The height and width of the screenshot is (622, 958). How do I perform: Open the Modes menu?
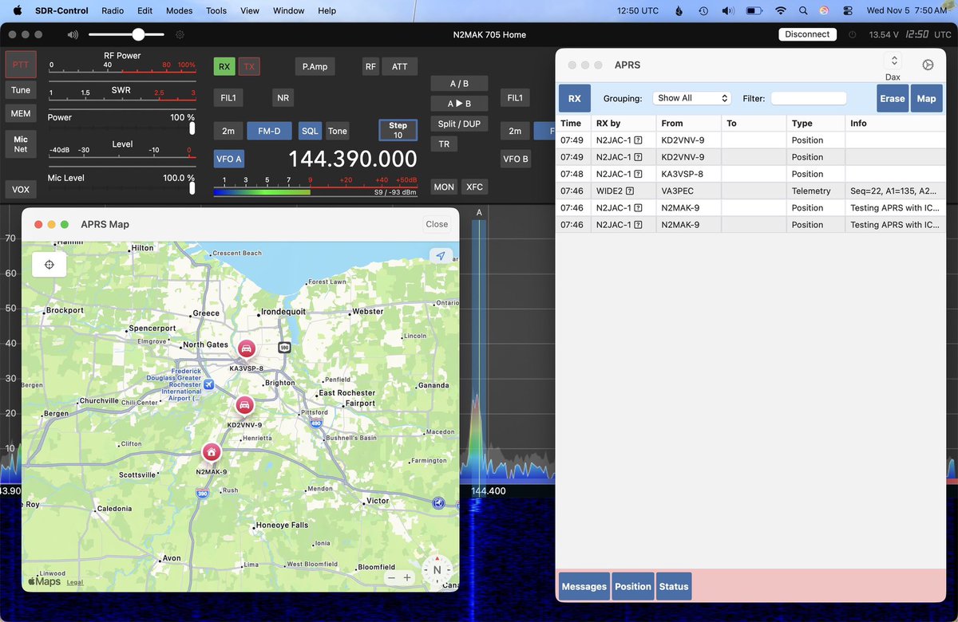pyautogui.click(x=179, y=11)
